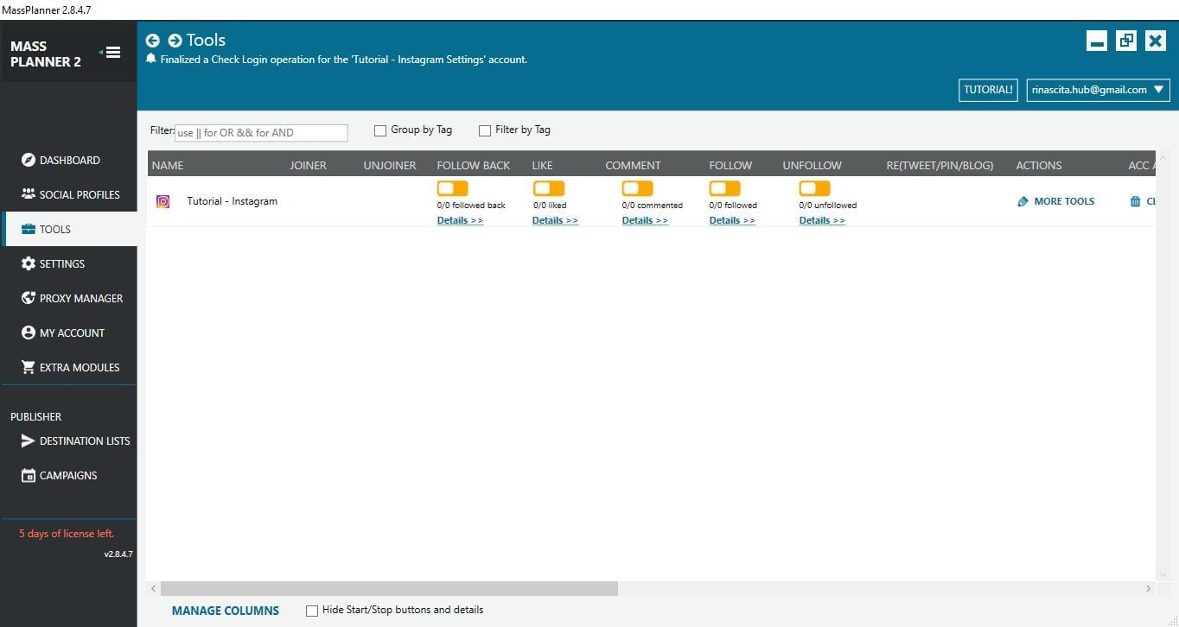Image resolution: width=1179 pixels, height=627 pixels.
Task: Open Details link under Like
Action: 555,220
